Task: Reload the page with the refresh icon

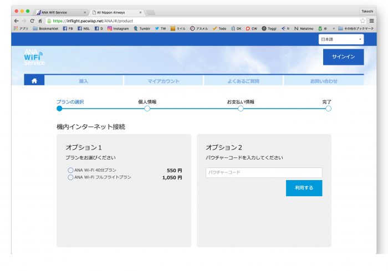Action: point(32,21)
